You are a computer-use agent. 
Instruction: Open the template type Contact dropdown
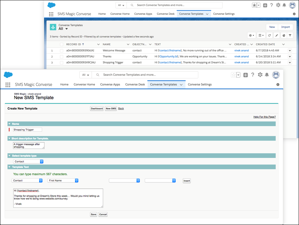(x=28, y=162)
